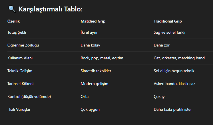Click the Daha zor cell
This screenshot has width=213, height=125.
click(x=162, y=45)
